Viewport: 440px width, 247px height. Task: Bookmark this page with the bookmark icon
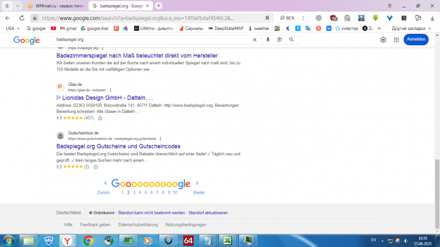coord(267,18)
